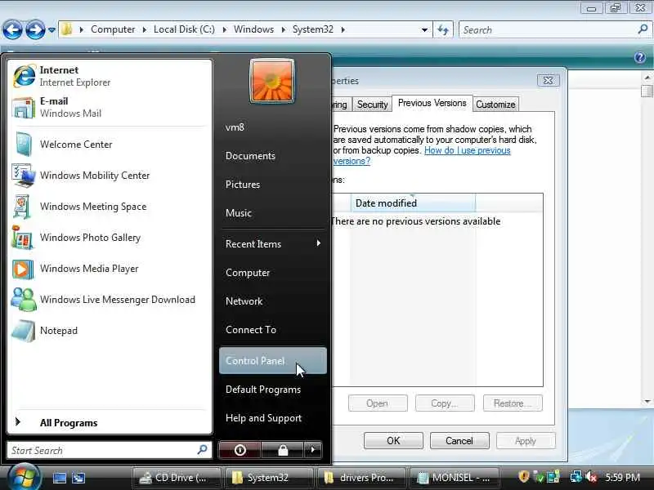Select Connect To
Viewport: 654px width, 490px height.
[x=272, y=330]
